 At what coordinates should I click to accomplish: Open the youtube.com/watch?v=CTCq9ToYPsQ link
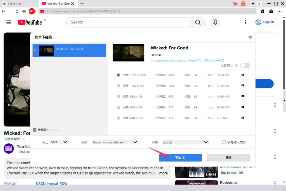point(187,60)
